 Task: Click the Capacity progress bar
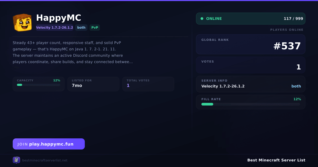pyautogui.click(x=39, y=85)
